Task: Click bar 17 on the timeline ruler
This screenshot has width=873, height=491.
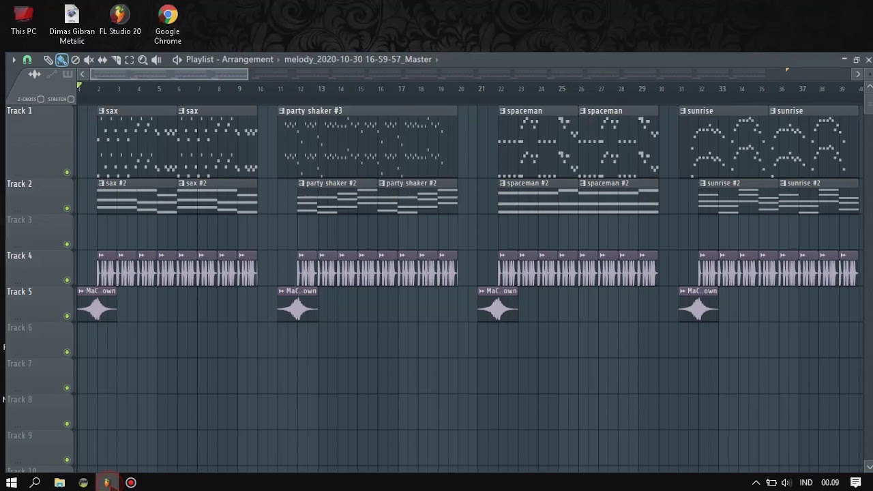Action: click(401, 89)
